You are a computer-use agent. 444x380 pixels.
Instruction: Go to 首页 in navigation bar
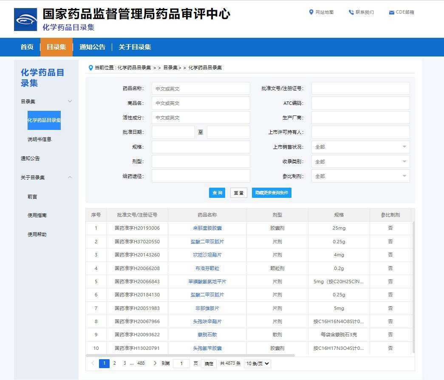tap(27, 47)
